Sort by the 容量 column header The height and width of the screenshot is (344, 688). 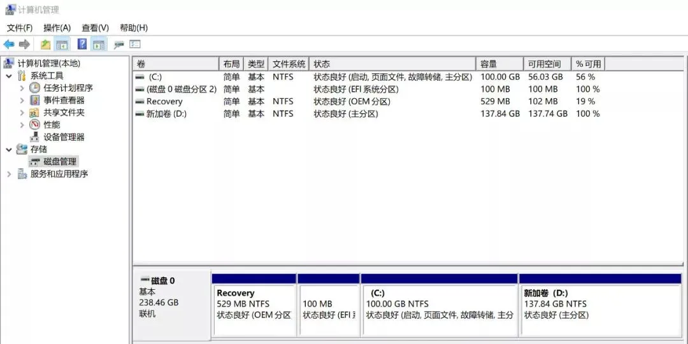click(500, 64)
